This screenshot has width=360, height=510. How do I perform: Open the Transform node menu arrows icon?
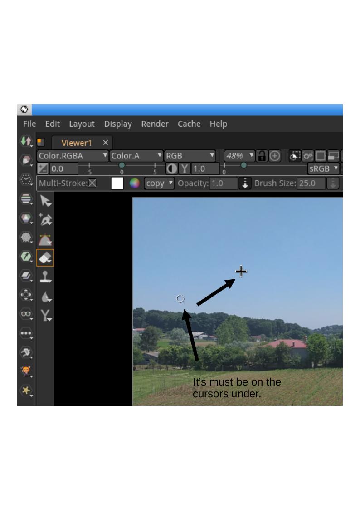pos(26,295)
